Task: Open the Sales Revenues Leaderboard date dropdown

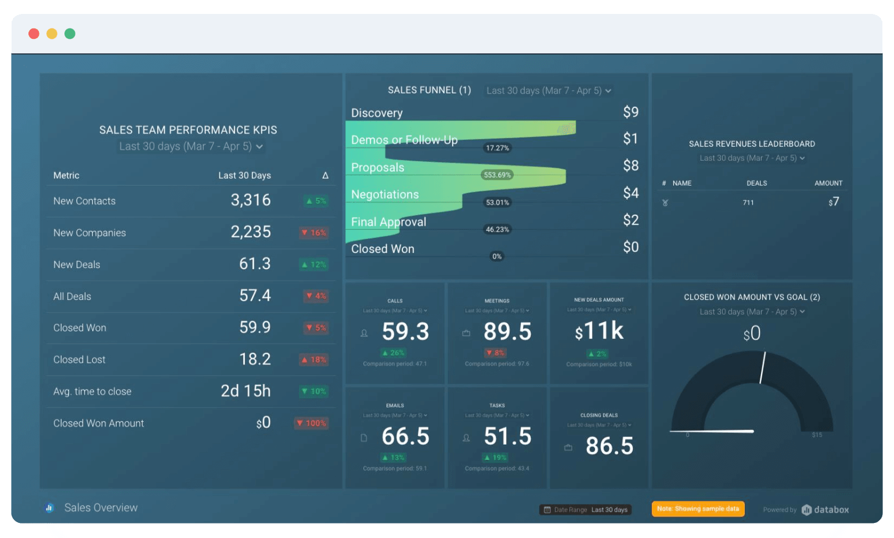Action: pyautogui.click(x=751, y=158)
